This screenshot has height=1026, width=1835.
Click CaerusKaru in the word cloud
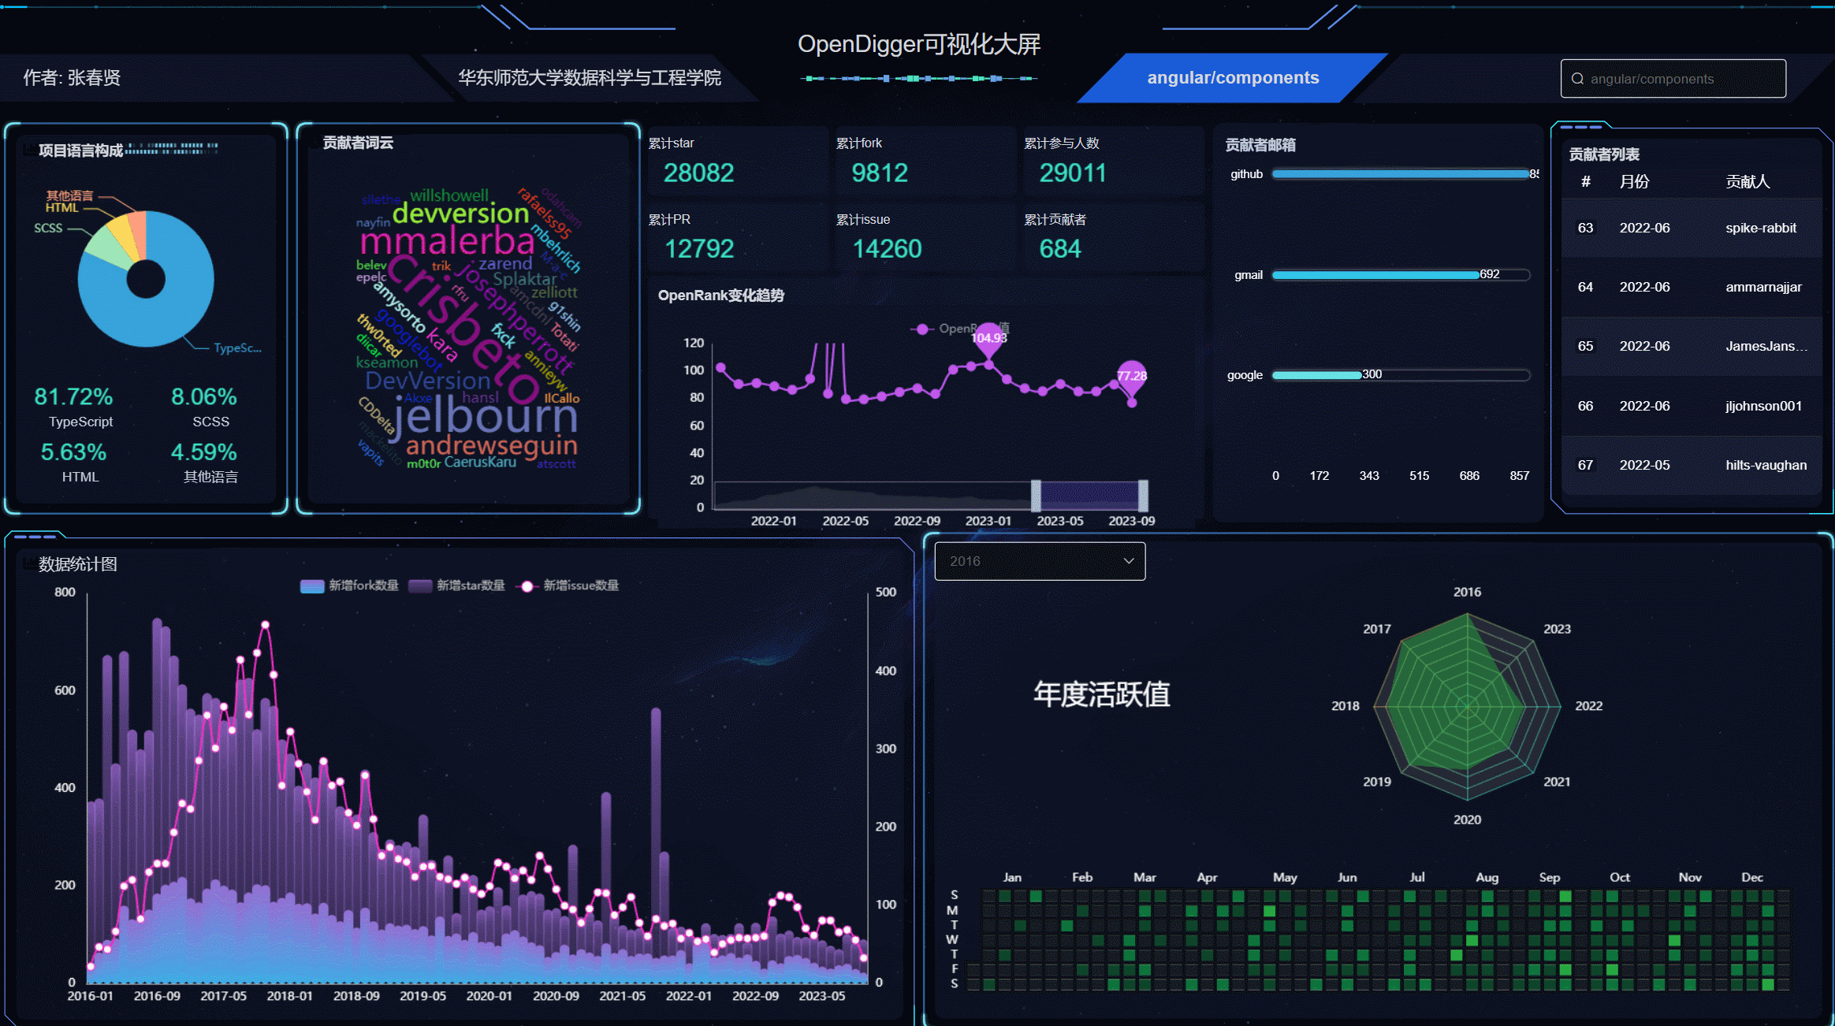[480, 462]
